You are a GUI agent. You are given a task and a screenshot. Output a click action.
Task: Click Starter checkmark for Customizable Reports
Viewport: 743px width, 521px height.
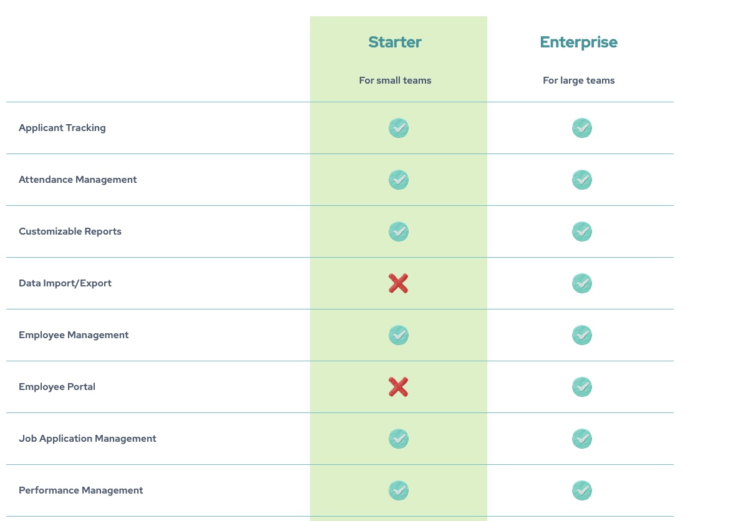coord(399,231)
